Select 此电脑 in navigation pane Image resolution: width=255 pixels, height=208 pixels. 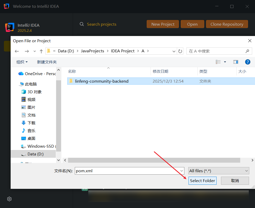28,84
